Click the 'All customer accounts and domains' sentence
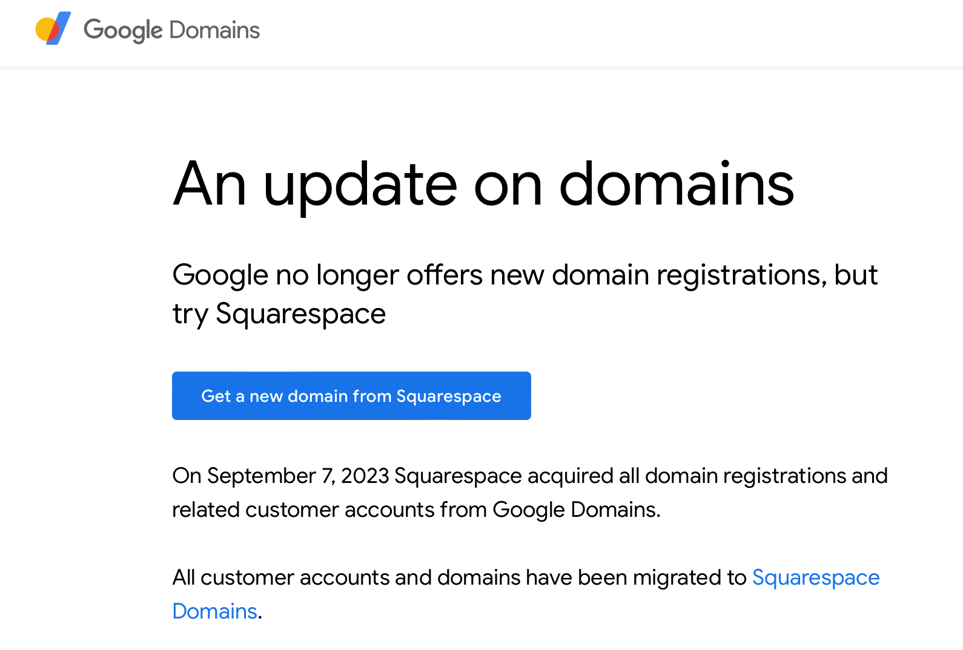The image size is (963, 650). coord(526,594)
